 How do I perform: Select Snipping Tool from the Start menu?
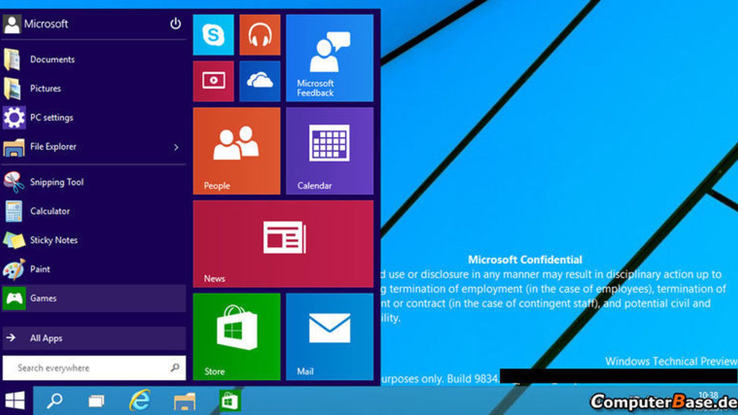(x=57, y=182)
